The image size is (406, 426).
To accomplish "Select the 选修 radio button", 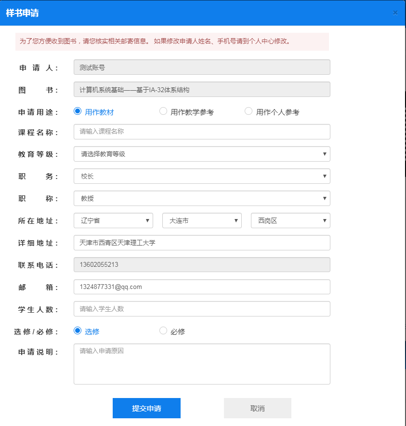I will 78,331.
